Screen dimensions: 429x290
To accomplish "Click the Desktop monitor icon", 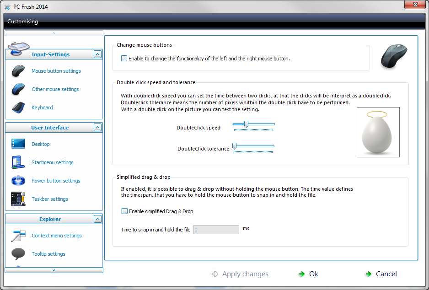I will 18,144.
